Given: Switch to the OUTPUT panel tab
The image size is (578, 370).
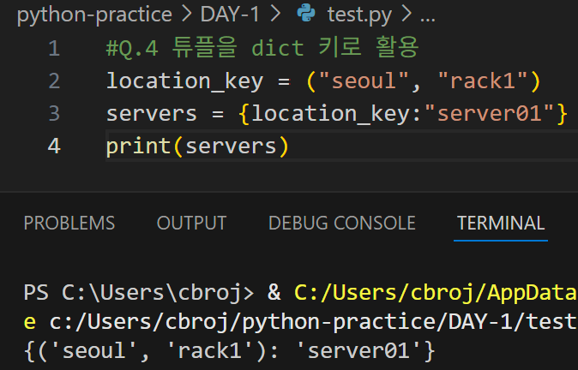Looking at the screenshot, I should tap(192, 223).
